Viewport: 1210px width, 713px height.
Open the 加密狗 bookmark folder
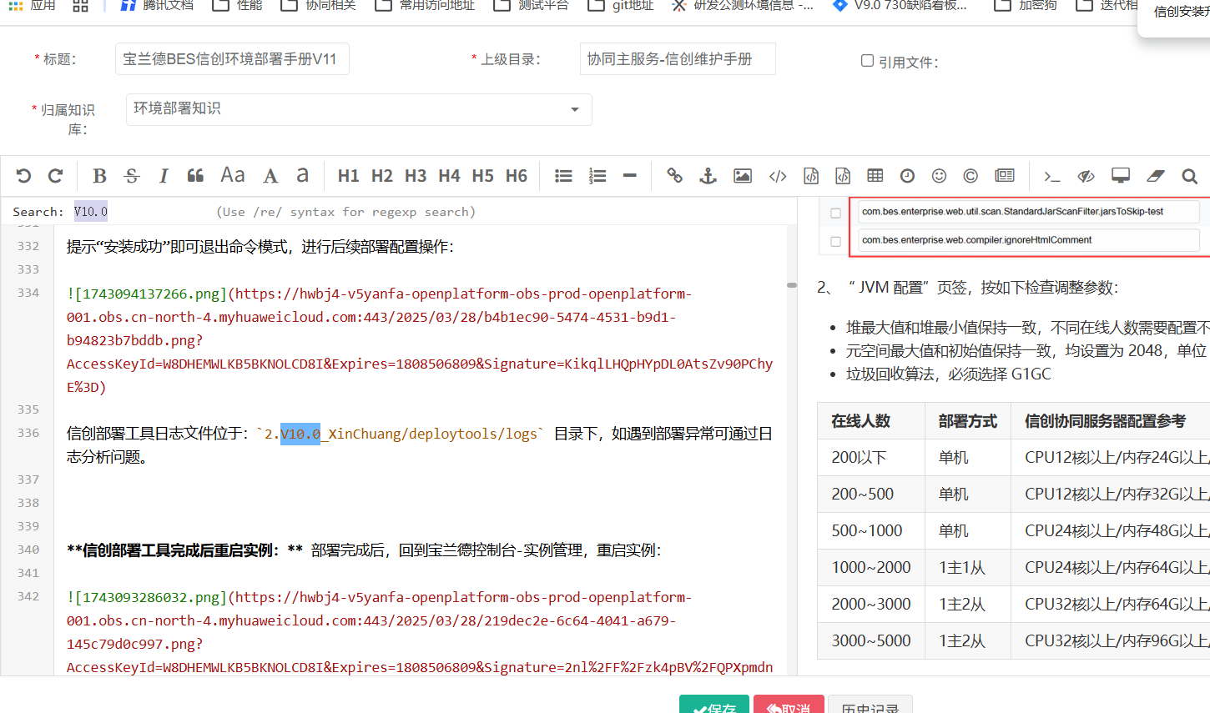coord(1026,6)
